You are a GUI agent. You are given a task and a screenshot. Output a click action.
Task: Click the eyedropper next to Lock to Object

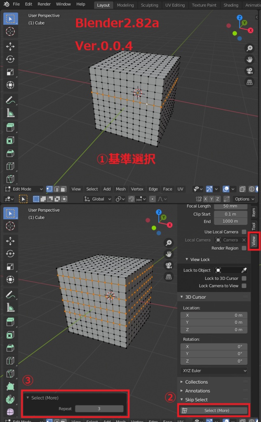(244, 270)
